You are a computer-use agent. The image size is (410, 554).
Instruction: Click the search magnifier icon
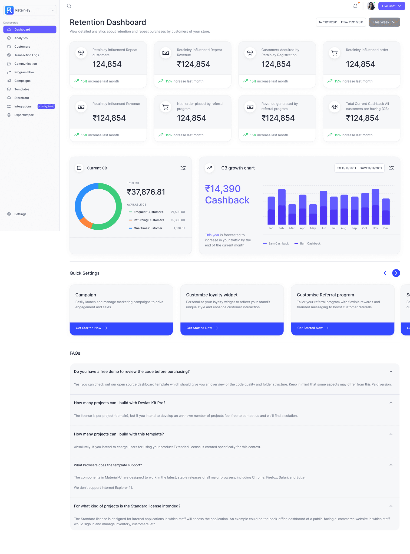[69, 6]
